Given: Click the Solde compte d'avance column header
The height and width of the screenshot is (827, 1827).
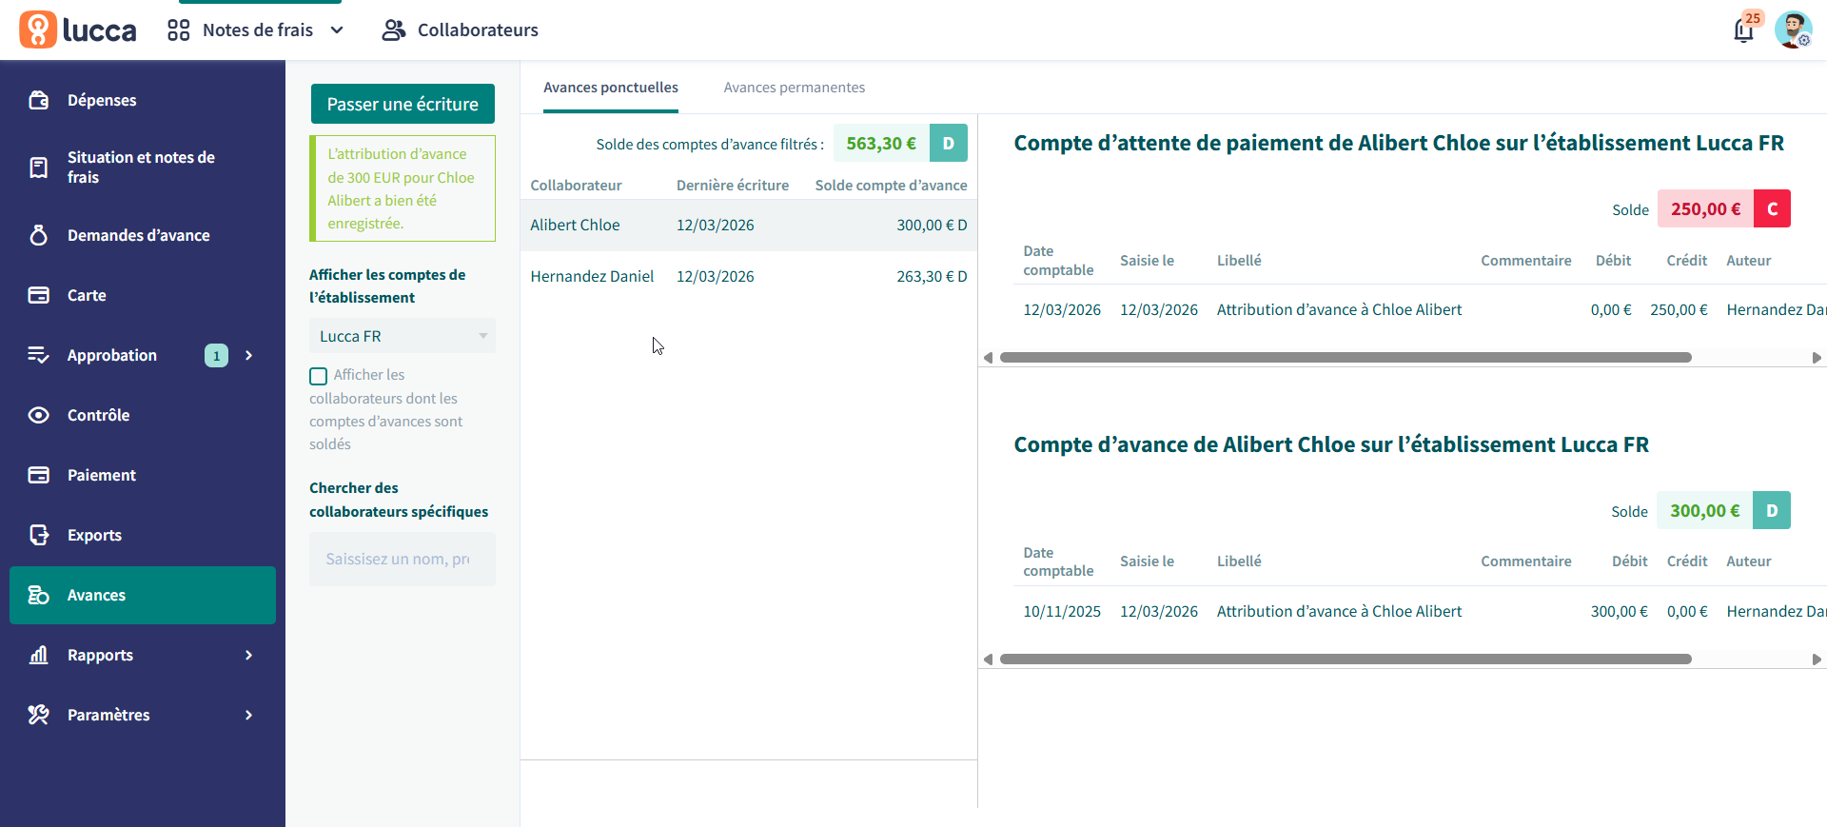Looking at the screenshot, I should click(x=891, y=186).
